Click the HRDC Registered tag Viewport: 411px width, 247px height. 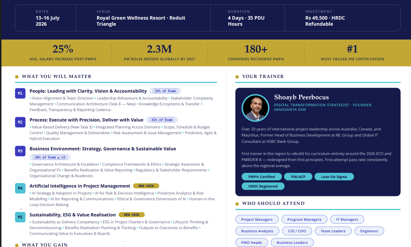click(x=263, y=186)
